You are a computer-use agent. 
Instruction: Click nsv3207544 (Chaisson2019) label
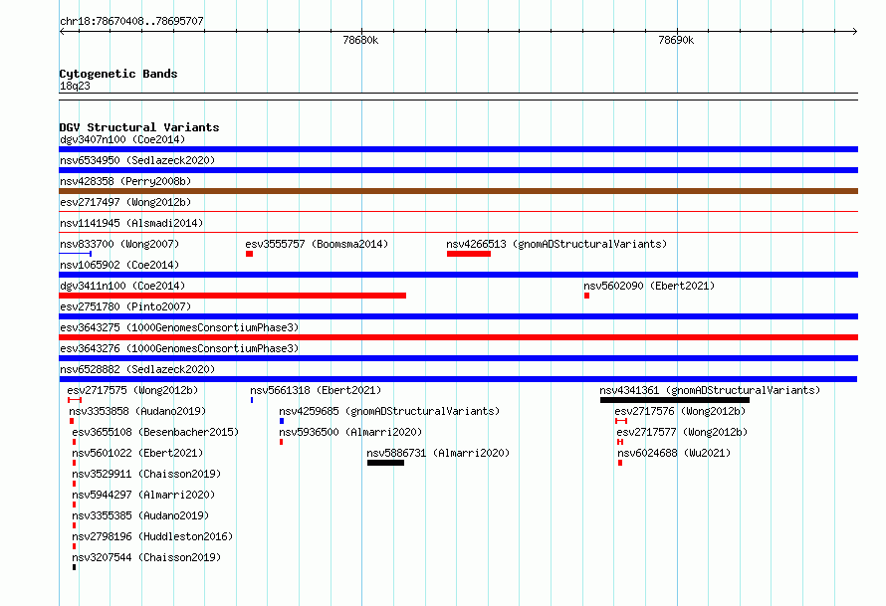[x=146, y=557]
